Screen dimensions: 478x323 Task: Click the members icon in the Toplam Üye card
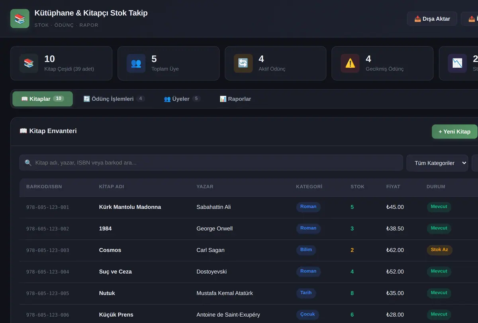click(136, 63)
